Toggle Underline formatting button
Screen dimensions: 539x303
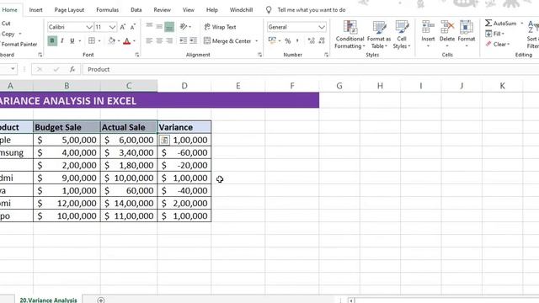point(72,41)
